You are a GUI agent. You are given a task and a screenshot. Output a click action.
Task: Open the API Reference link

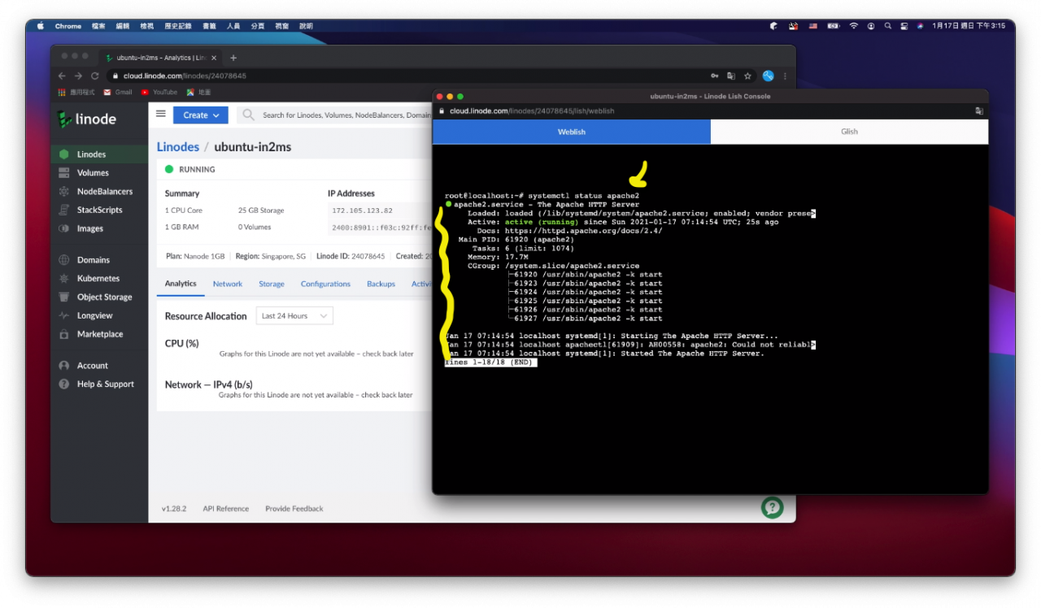[x=226, y=509]
